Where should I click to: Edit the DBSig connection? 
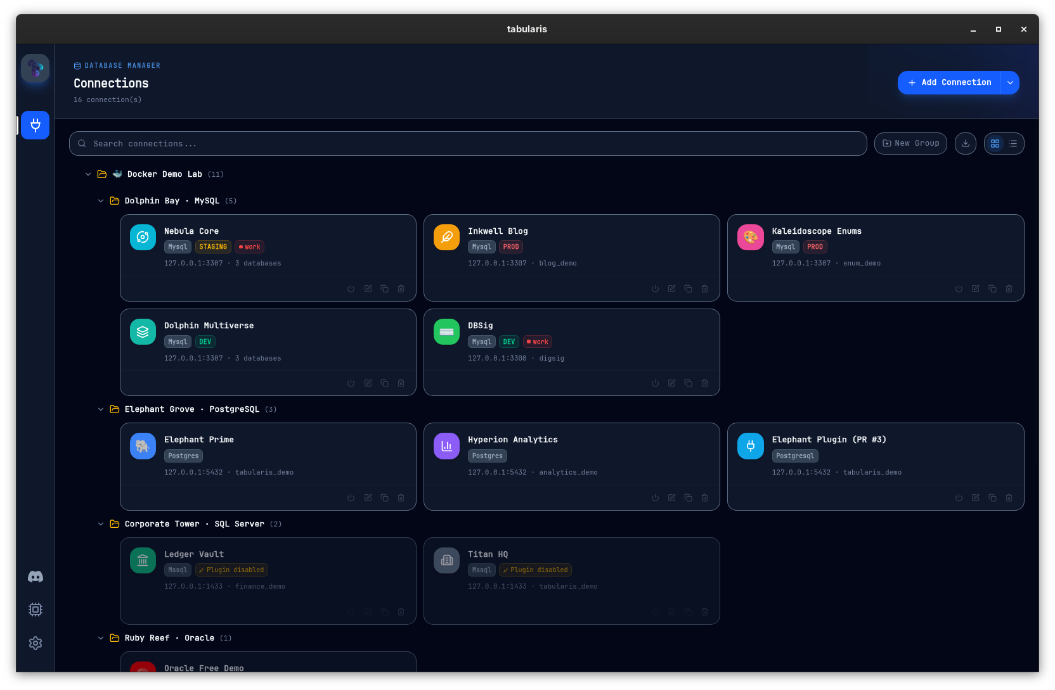click(x=671, y=383)
